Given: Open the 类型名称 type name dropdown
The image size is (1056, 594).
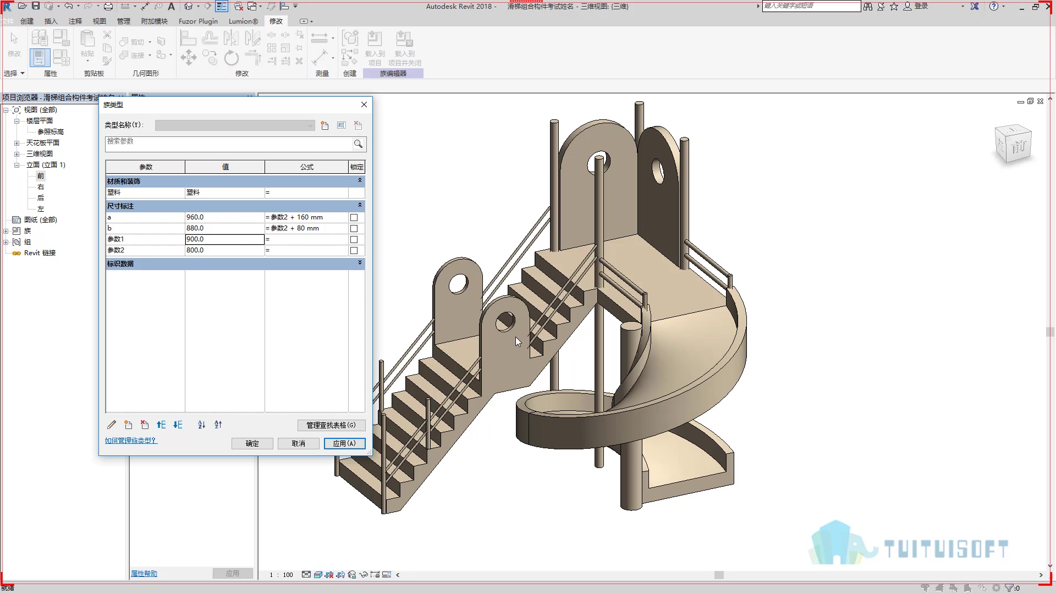Looking at the screenshot, I should pos(235,125).
